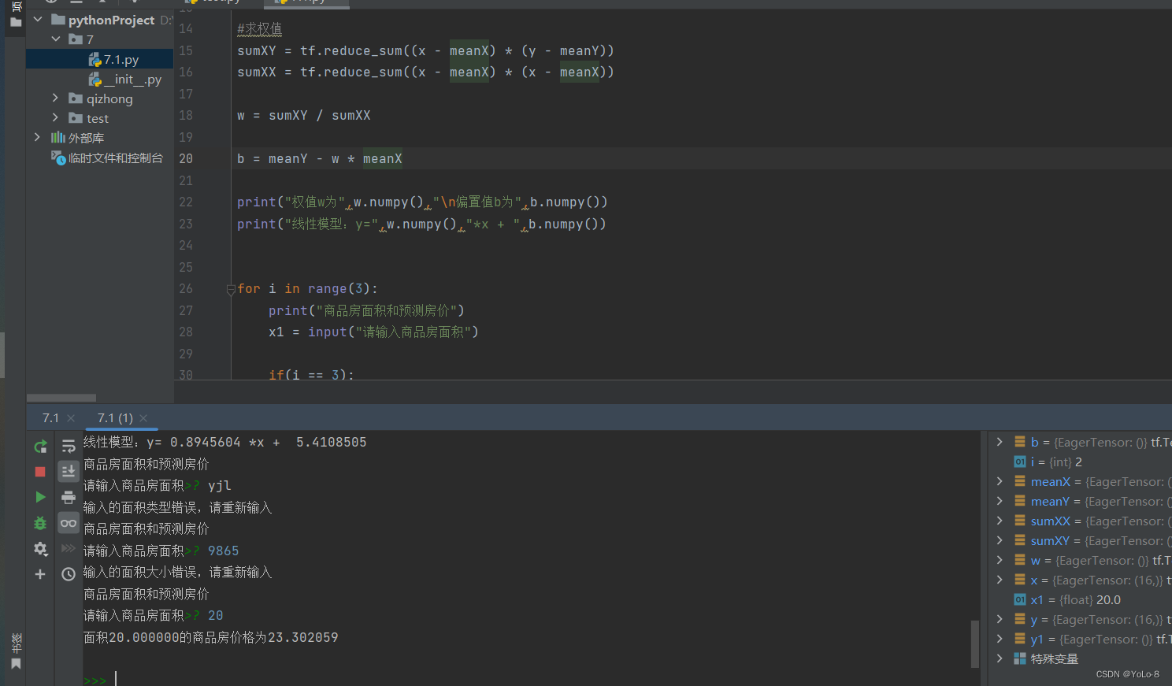
Task: Select 临时文件和控制台 in the project tree
Action: (x=116, y=158)
